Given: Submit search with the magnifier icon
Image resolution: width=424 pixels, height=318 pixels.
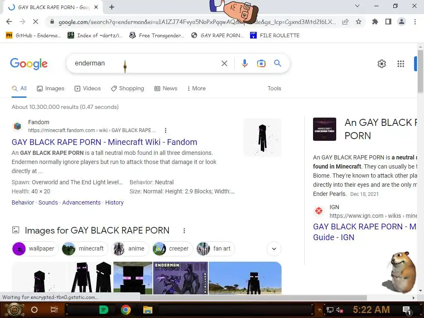Looking at the screenshot, I should (277, 63).
